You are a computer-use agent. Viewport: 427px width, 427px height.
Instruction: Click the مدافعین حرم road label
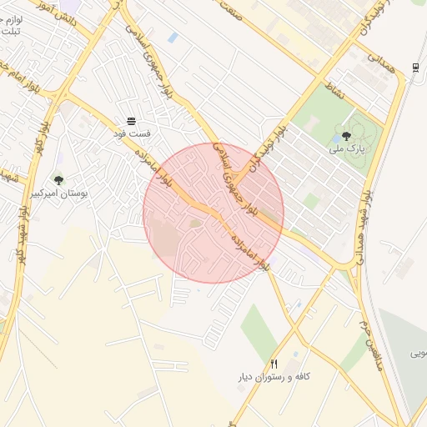click(x=371, y=345)
